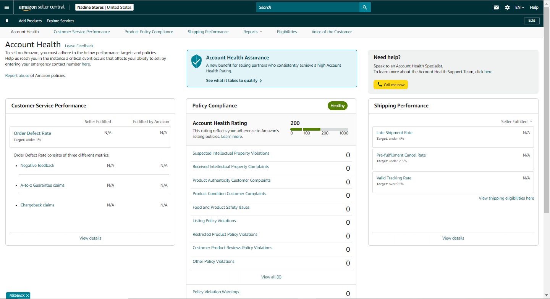Screen dimensions: 550x299
Task: Open the Seller Fulfilled shipping dropdown
Action: pos(516,122)
